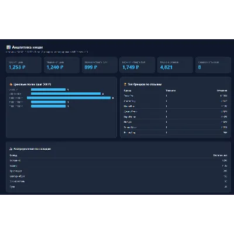Click the trophy icon beside Топ брендов

point(125,84)
